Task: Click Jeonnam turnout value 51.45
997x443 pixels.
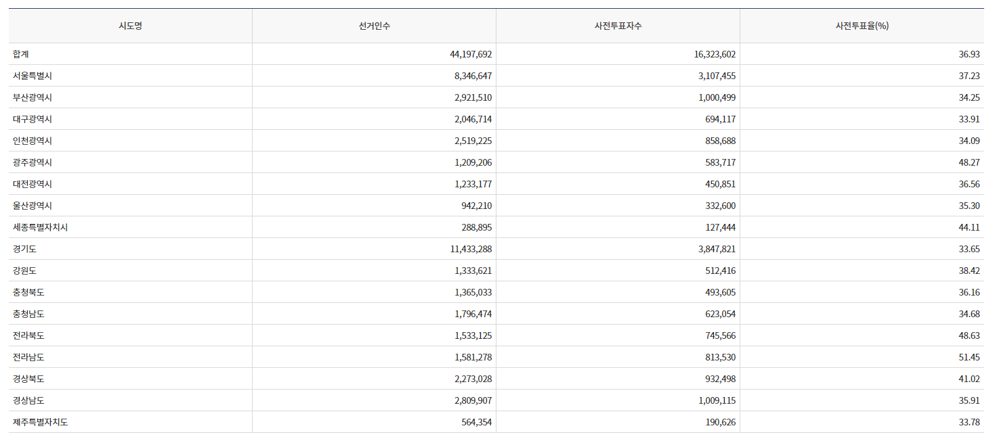Action: pos(969,357)
